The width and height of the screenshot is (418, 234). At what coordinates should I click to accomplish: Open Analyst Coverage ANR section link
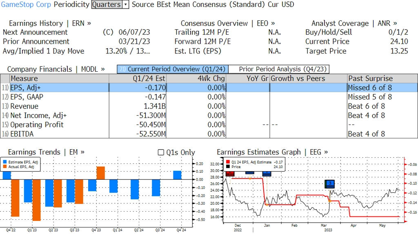(354, 23)
